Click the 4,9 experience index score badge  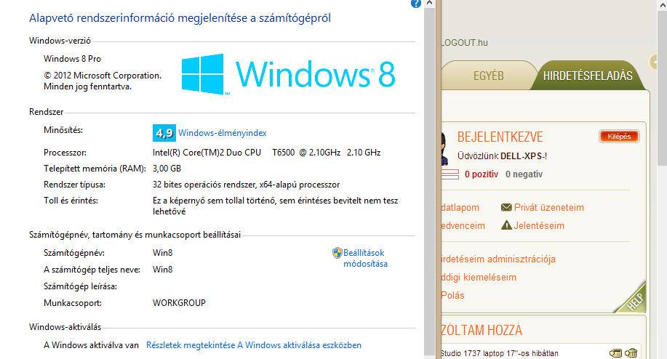pyautogui.click(x=164, y=133)
